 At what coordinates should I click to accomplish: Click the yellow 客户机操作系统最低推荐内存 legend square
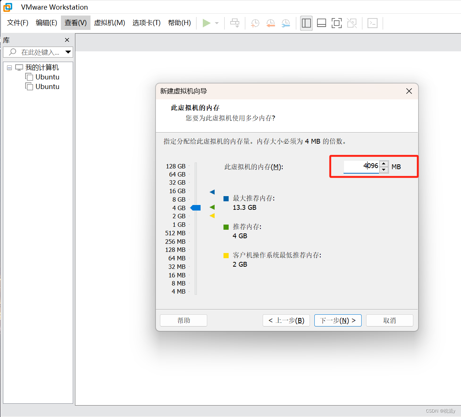(226, 256)
